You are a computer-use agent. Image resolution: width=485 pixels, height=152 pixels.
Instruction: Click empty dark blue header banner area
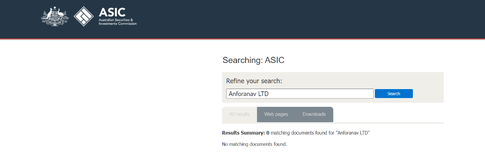click(309, 19)
